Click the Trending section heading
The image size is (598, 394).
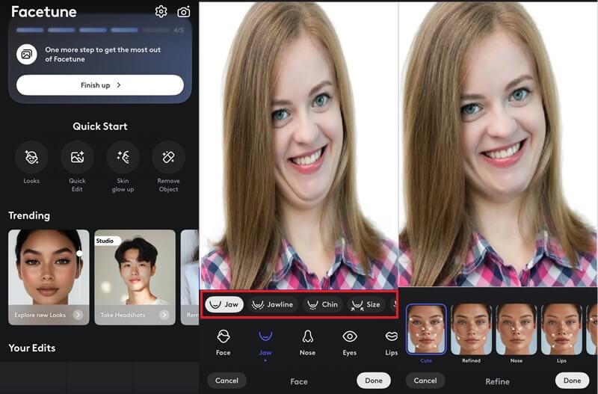(x=29, y=215)
